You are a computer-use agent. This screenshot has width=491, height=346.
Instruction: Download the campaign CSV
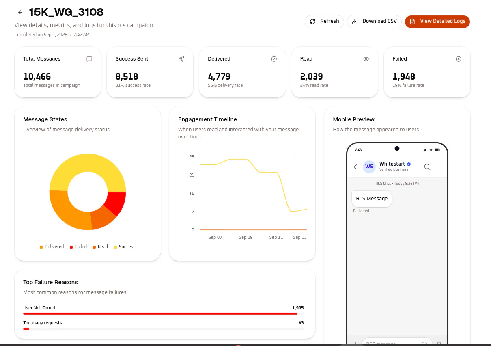[374, 22]
